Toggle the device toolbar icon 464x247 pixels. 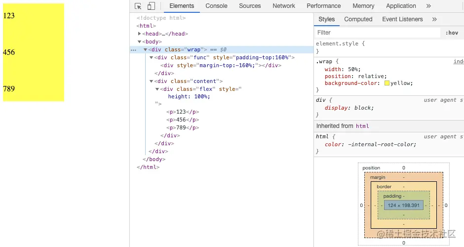(x=151, y=6)
